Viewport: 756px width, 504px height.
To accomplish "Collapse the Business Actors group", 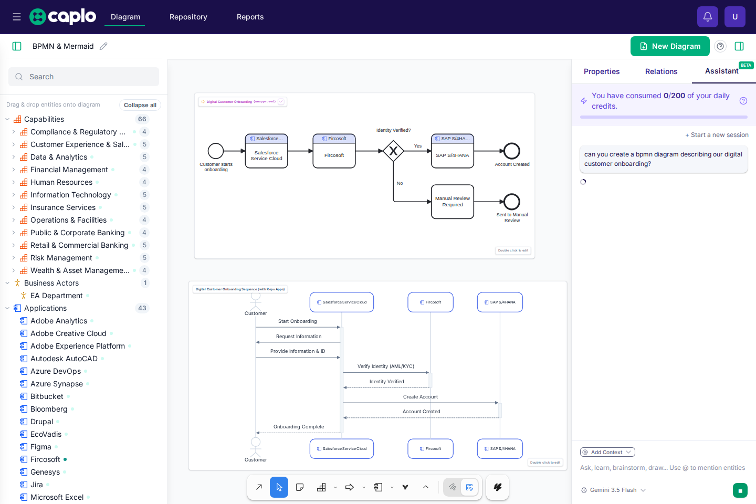I will (7, 283).
